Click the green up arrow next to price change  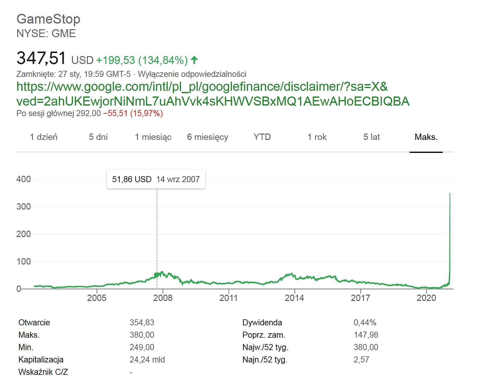click(194, 60)
